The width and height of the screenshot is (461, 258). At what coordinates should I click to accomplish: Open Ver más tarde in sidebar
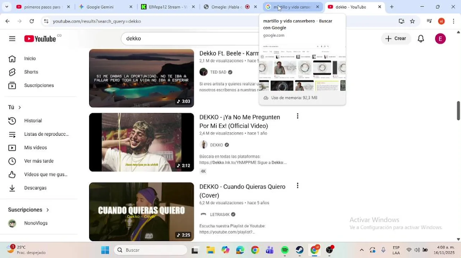[x=38, y=161]
